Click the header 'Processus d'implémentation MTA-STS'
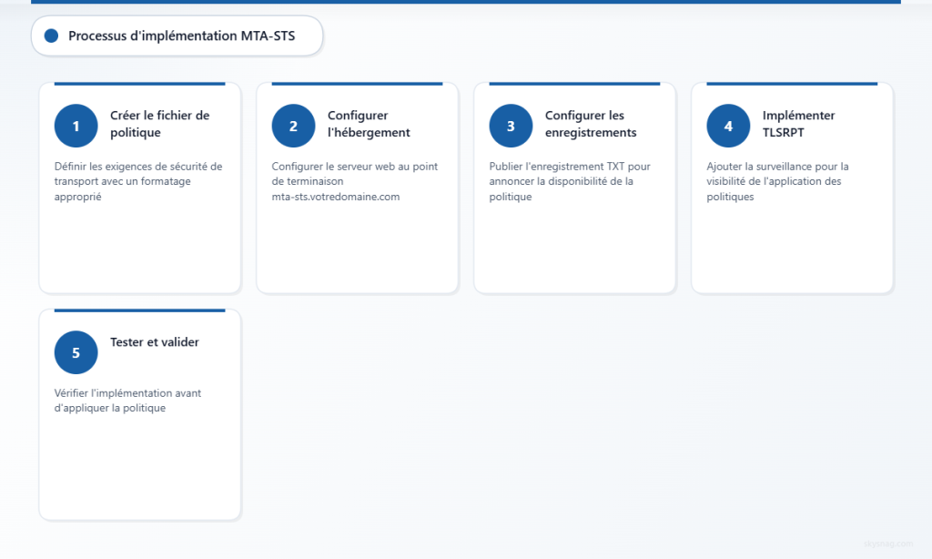 177,36
